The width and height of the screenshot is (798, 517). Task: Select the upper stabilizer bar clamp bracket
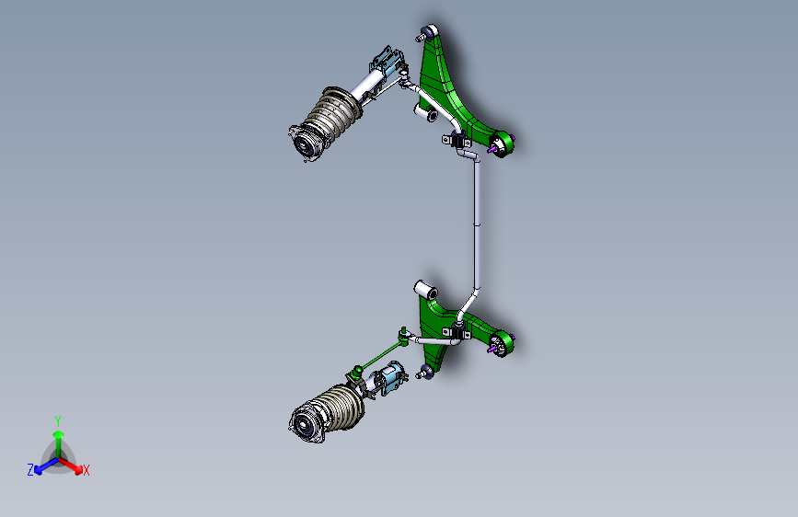pos(457,140)
